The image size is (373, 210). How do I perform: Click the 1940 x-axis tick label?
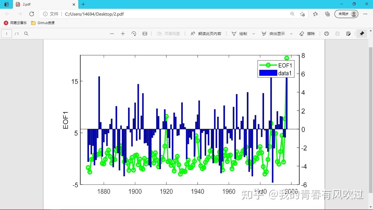click(198, 191)
